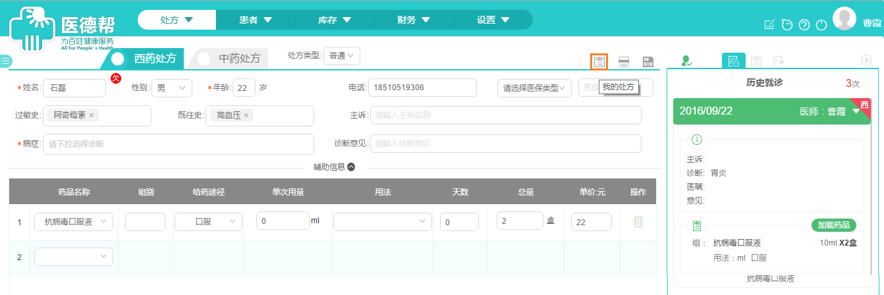Open the 我的处方 clipboard icon
This screenshot has width=884, height=295.
tap(599, 62)
